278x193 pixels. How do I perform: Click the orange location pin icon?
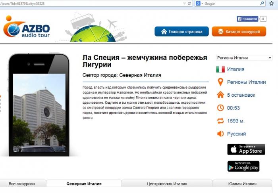click(220, 82)
